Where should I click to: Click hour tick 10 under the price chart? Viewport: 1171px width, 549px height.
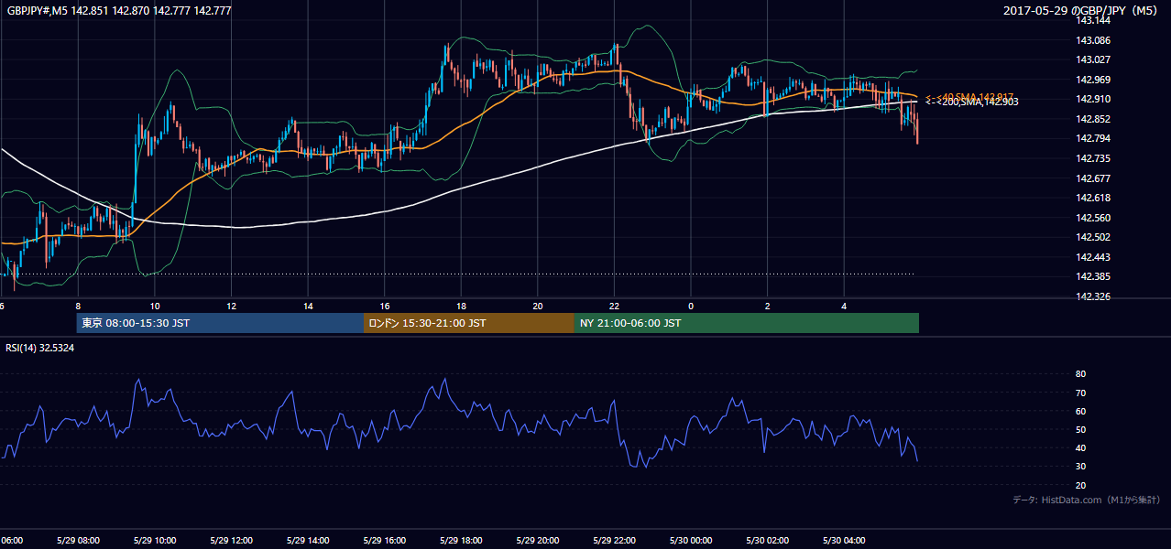click(x=155, y=307)
